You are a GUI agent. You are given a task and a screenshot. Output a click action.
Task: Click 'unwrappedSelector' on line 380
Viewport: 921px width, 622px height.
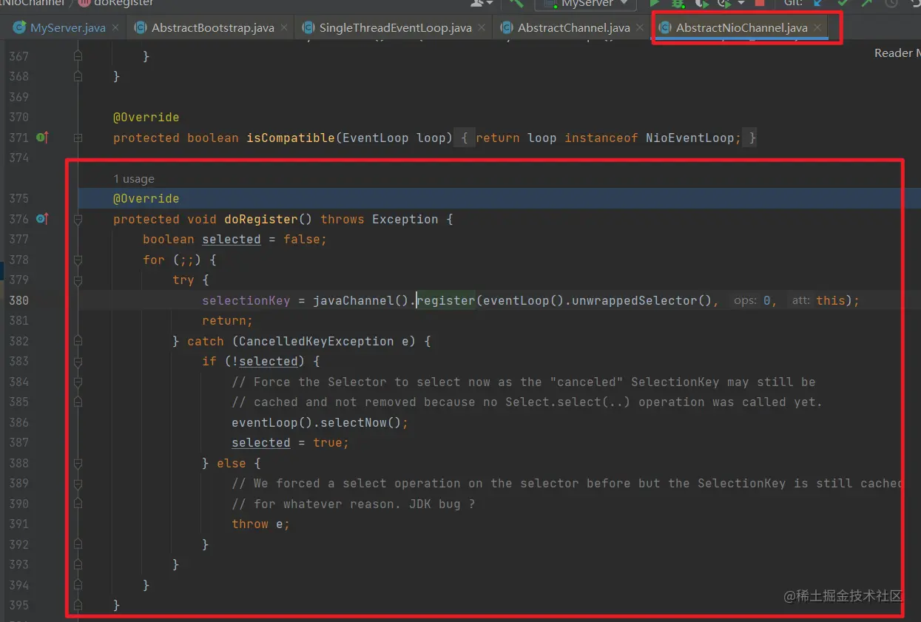click(635, 300)
